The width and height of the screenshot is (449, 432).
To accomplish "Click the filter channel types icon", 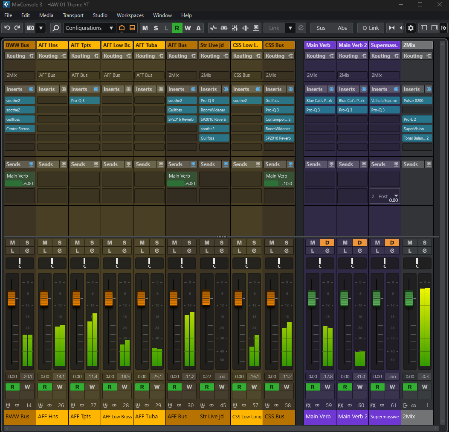I will [x=132, y=28].
